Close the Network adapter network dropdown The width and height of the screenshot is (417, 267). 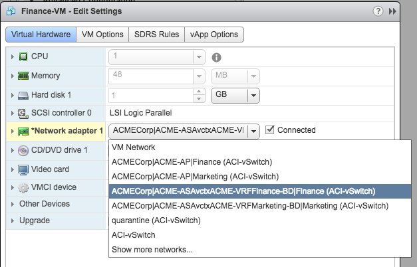coord(253,131)
